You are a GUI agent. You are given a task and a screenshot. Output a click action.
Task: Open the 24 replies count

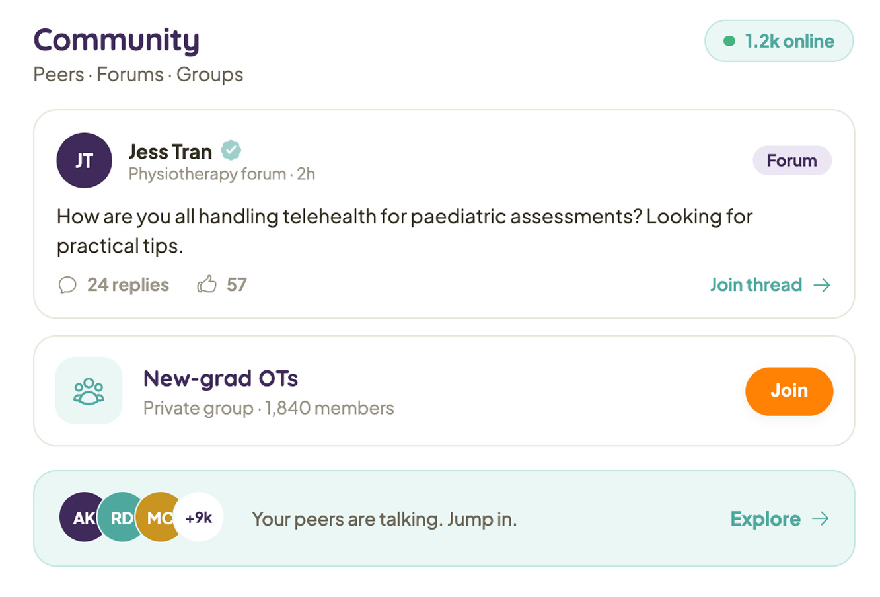pyautogui.click(x=128, y=285)
